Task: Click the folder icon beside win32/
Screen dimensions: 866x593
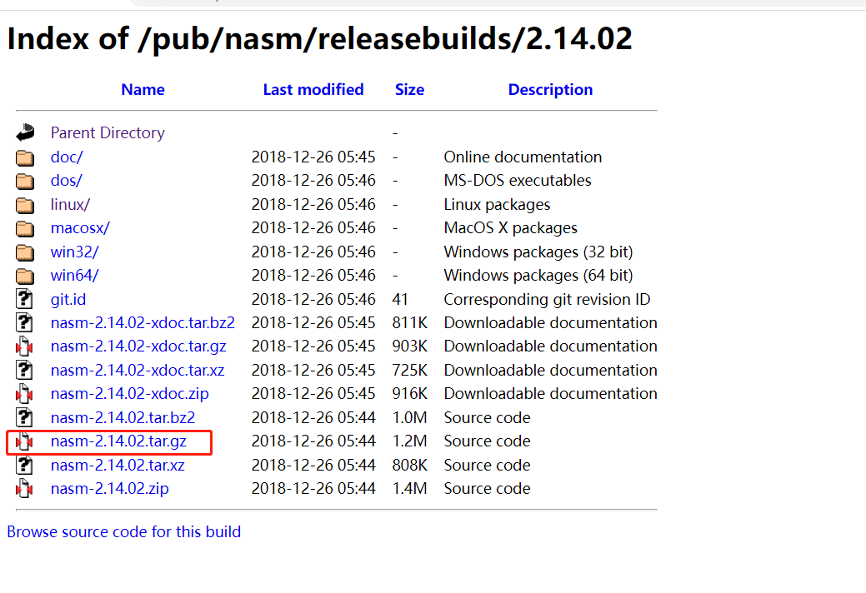Action: click(x=25, y=252)
